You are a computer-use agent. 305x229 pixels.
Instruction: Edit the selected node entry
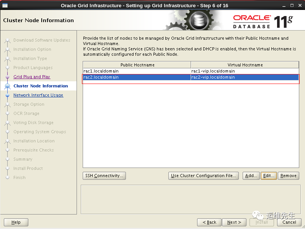(269, 176)
